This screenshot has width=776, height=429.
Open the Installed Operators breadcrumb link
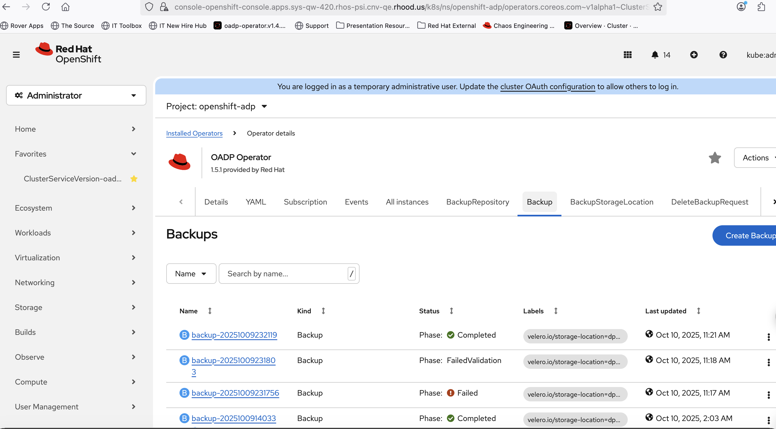click(x=194, y=133)
